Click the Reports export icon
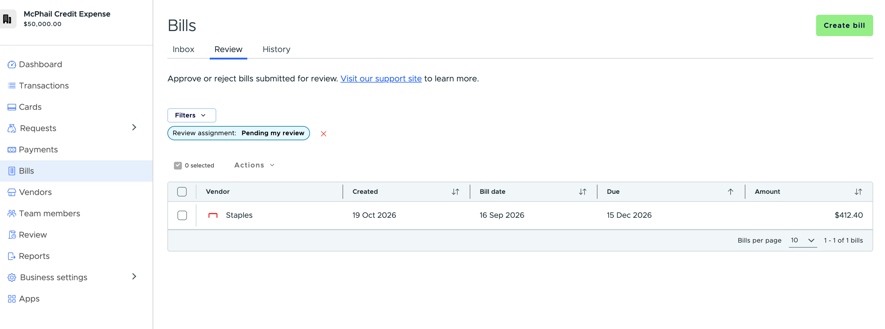885x329 pixels. point(12,256)
